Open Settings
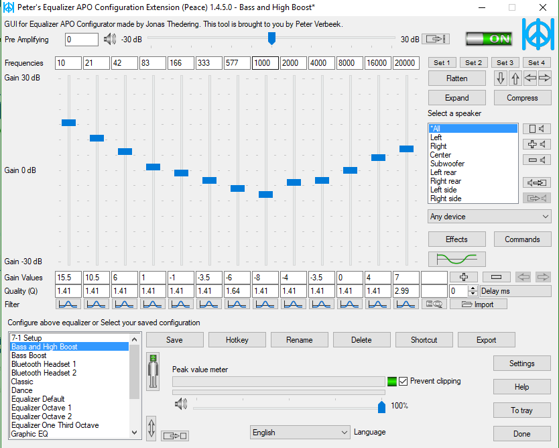This screenshot has height=448, width=559. [x=522, y=363]
